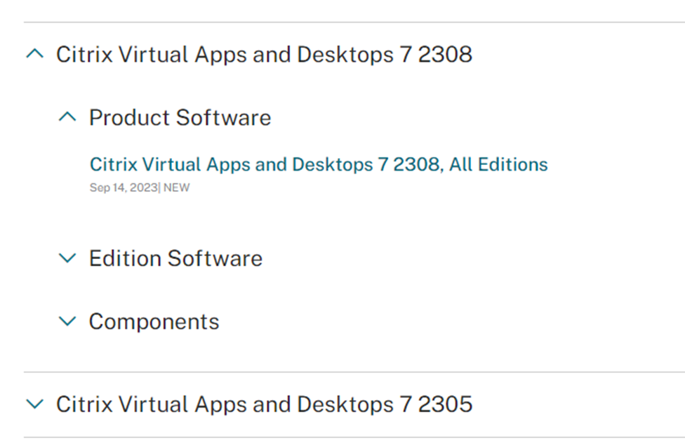Image resolution: width=685 pixels, height=443 pixels.
Task: Click the down chevron beside Components
Action: pos(67,322)
